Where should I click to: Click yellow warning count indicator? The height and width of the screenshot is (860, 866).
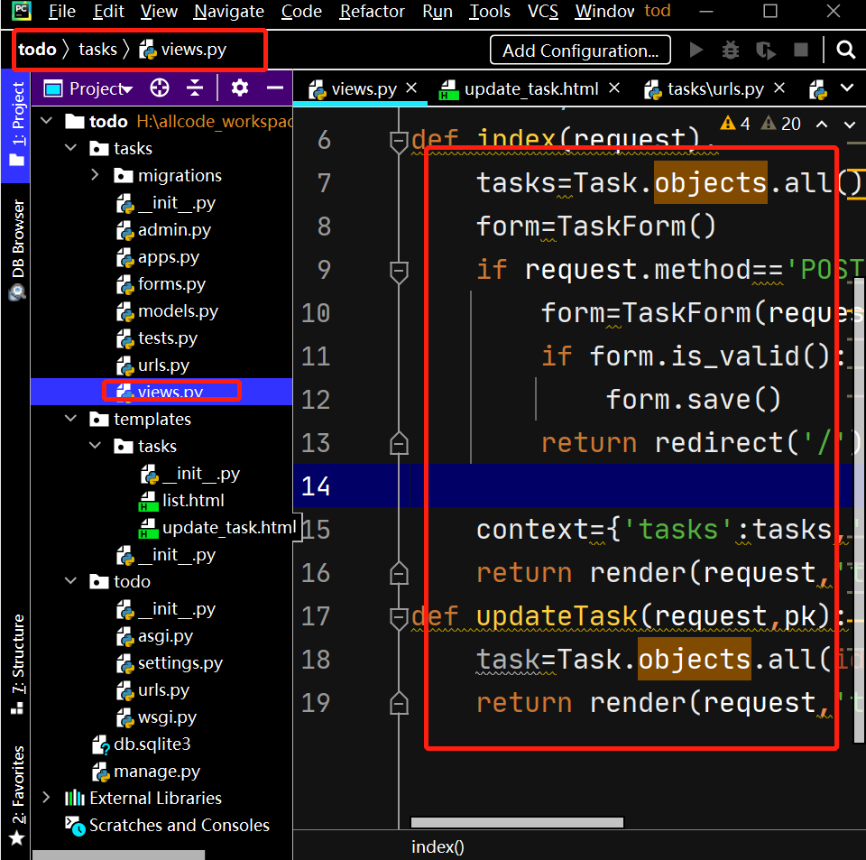point(735,123)
